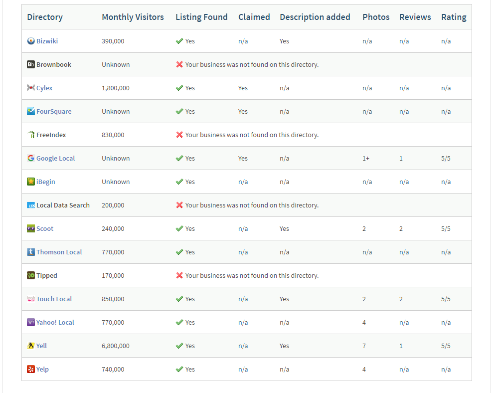Click the iBegin star icon
This screenshot has width=494, height=393.
(30, 182)
